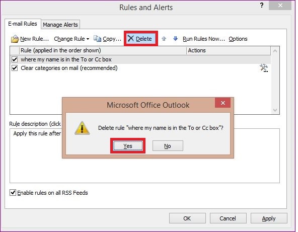This screenshot has width=298, height=232.
Task: Uncheck the 'where my name is' rule
Action: pos(15,59)
